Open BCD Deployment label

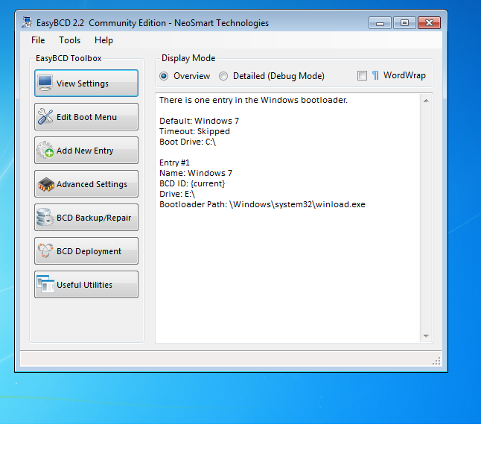click(x=89, y=251)
